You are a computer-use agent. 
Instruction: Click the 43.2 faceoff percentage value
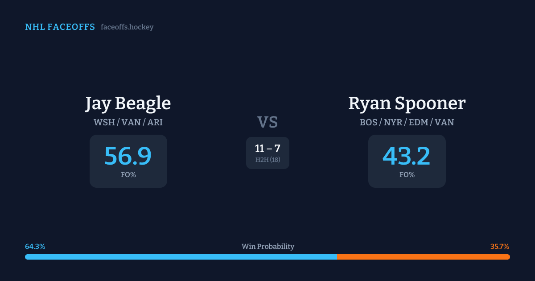407,156
